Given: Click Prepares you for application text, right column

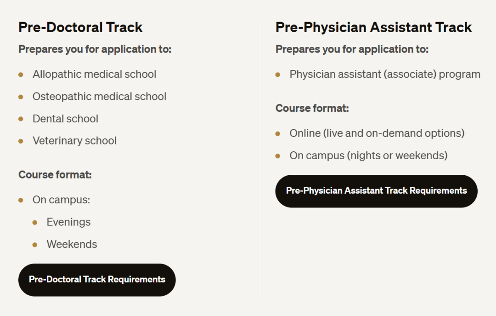Looking at the screenshot, I should 352,49.
